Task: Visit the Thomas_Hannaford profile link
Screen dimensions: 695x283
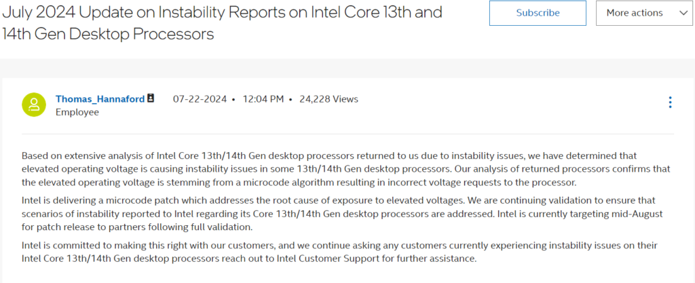Action: click(x=100, y=99)
